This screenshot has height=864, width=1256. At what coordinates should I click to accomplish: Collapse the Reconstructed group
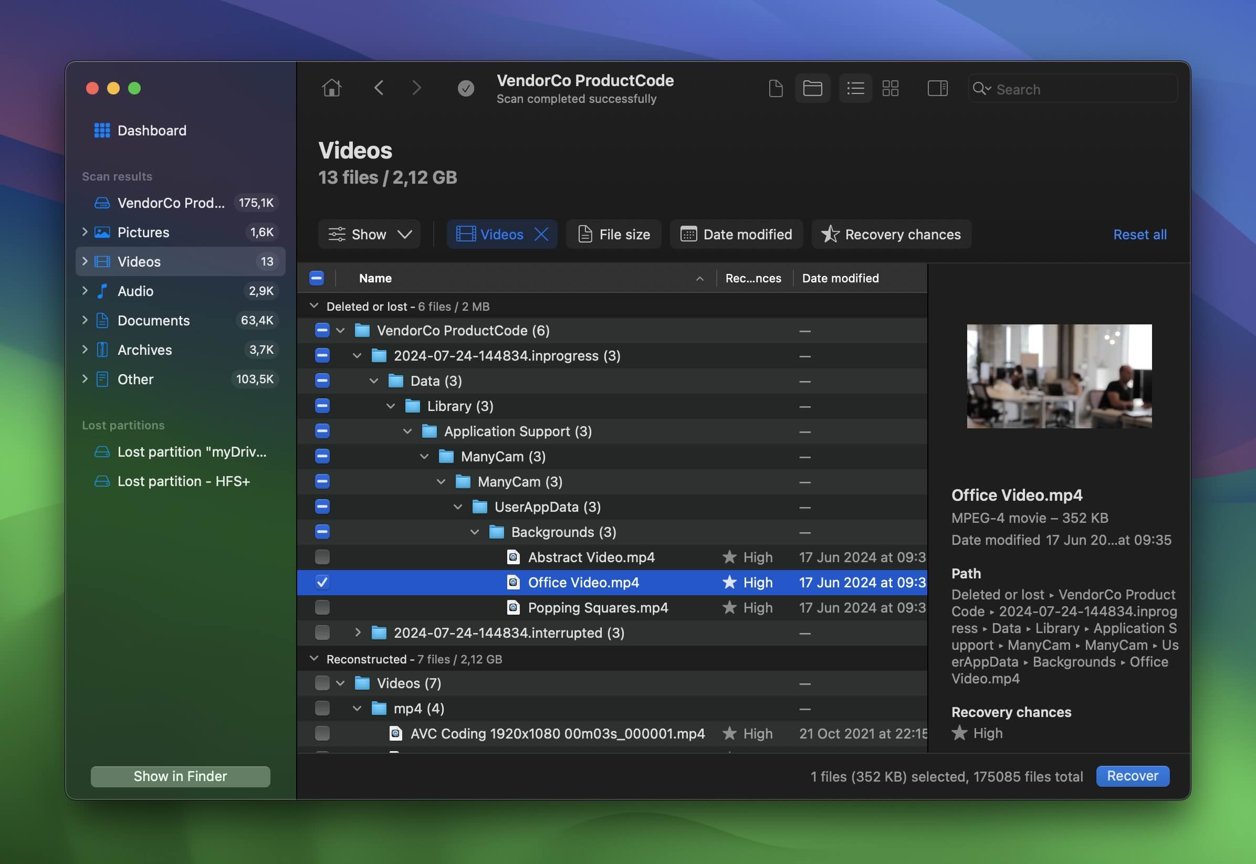[x=314, y=659]
